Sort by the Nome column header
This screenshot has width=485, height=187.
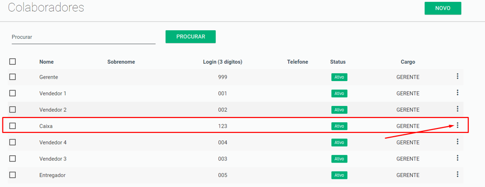click(x=47, y=62)
